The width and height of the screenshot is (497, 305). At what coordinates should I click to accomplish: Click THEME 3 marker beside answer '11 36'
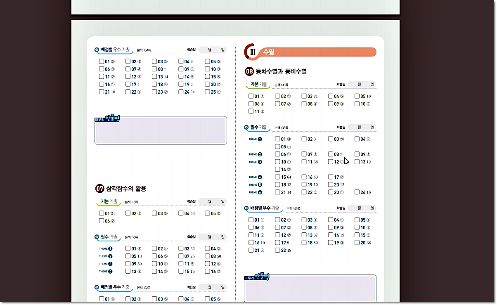[x=256, y=162]
